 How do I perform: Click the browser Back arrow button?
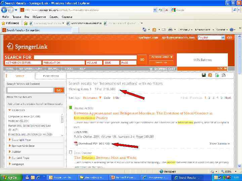pyautogui.click(x=4, y=10)
